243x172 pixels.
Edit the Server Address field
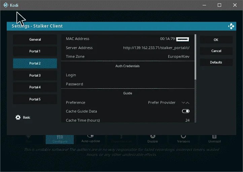coord(128,48)
